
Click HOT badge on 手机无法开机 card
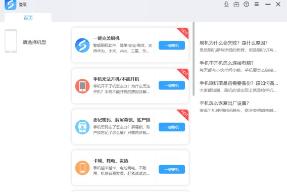coord(183,73)
